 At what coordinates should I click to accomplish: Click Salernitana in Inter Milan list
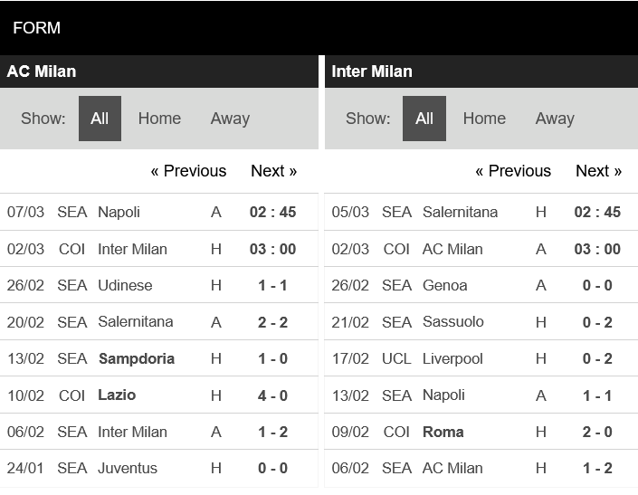pyautogui.click(x=460, y=212)
